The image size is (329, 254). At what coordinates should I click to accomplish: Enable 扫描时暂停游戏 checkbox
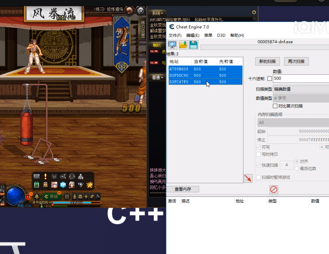tap(259, 177)
